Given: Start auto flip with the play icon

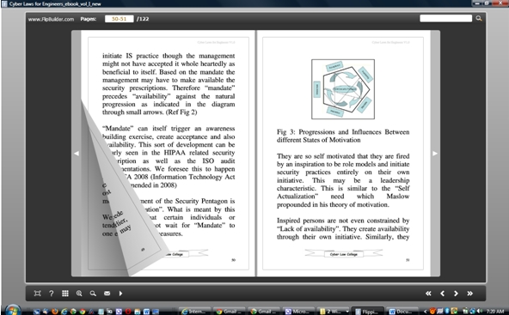Looking at the screenshot, I should click(120, 294).
